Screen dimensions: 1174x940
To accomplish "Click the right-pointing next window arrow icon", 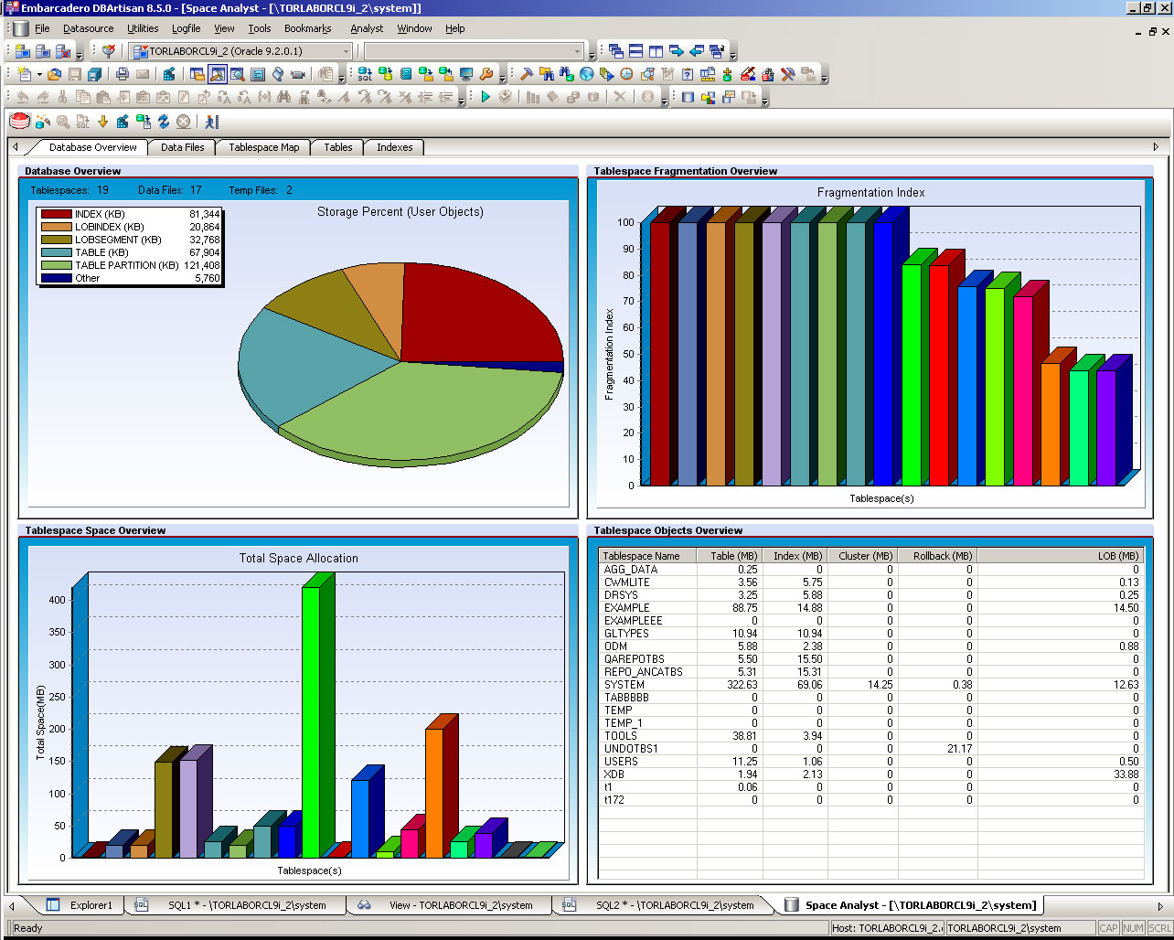I will (x=676, y=51).
